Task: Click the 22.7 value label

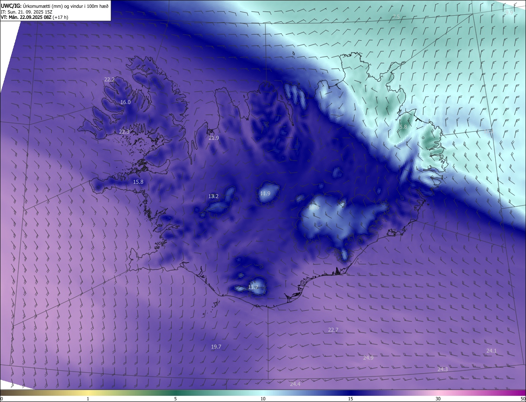Action: (x=333, y=330)
